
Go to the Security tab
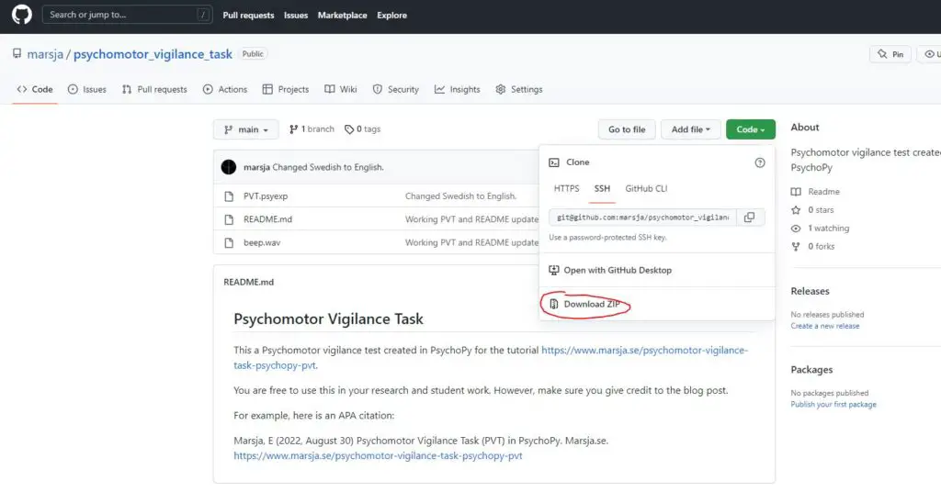coord(395,89)
